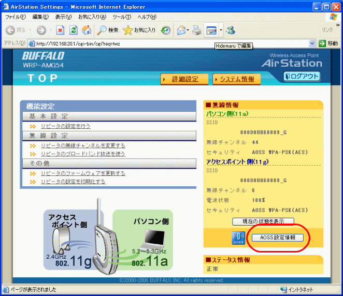Image resolution: width=343 pixels, height=296 pixels.
Task: Go to the Home page icon
Action: coord(87,30)
